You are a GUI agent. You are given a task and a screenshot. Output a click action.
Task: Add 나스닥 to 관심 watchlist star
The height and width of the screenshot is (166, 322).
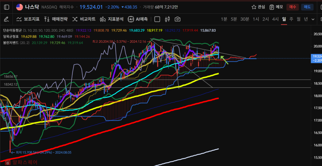pyautogui.click(x=258, y=7)
